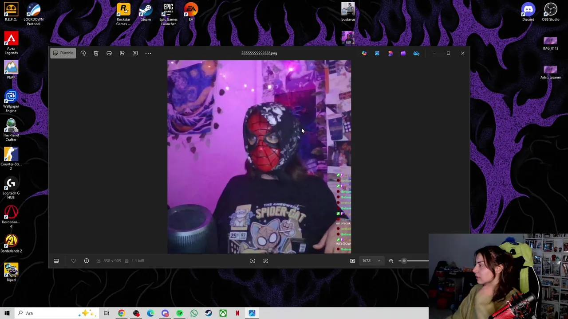Click the Photos app icon in the taskbar
The height and width of the screenshot is (319, 568).
[x=252, y=313]
